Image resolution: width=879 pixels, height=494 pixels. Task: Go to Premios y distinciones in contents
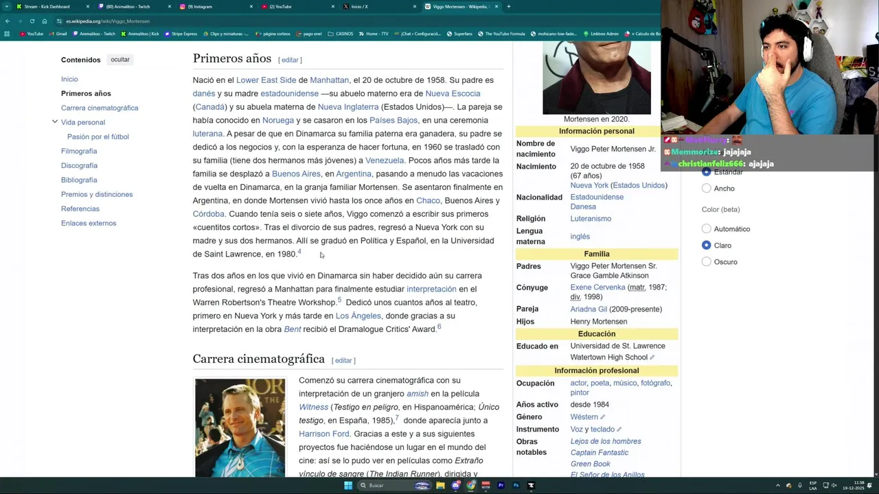pyautogui.click(x=97, y=194)
